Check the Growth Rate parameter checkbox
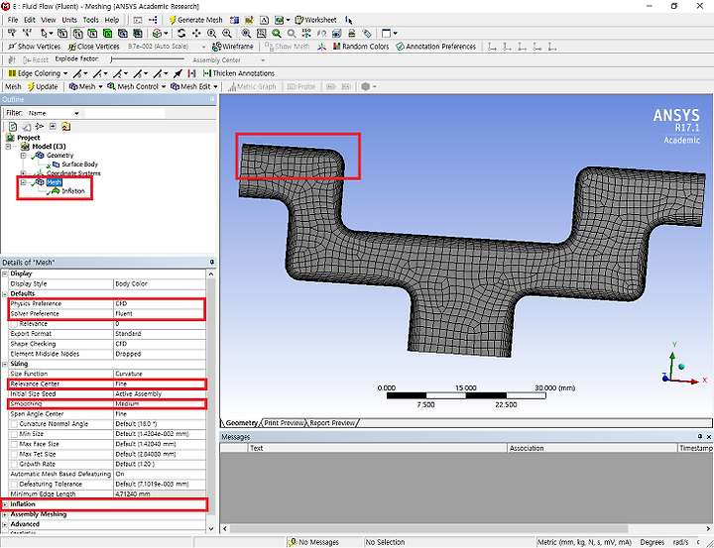Image resolution: width=714 pixels, height=548 pixels. click(x=13, y=464)
